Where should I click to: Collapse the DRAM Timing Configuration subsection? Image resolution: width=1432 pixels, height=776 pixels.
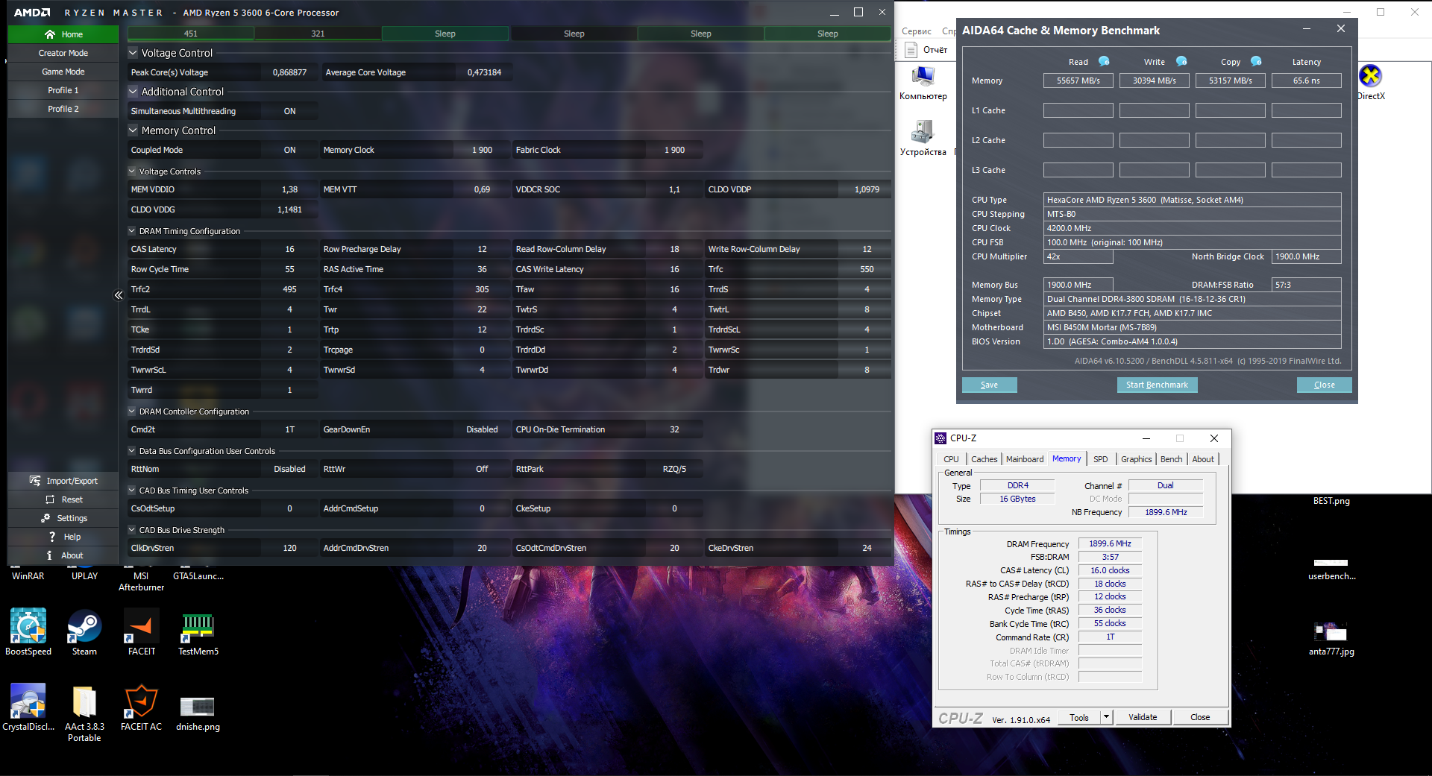(132, 231)
